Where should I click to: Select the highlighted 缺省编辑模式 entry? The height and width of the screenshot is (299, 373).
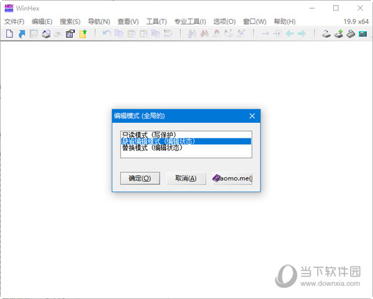(x=186, y=141)
